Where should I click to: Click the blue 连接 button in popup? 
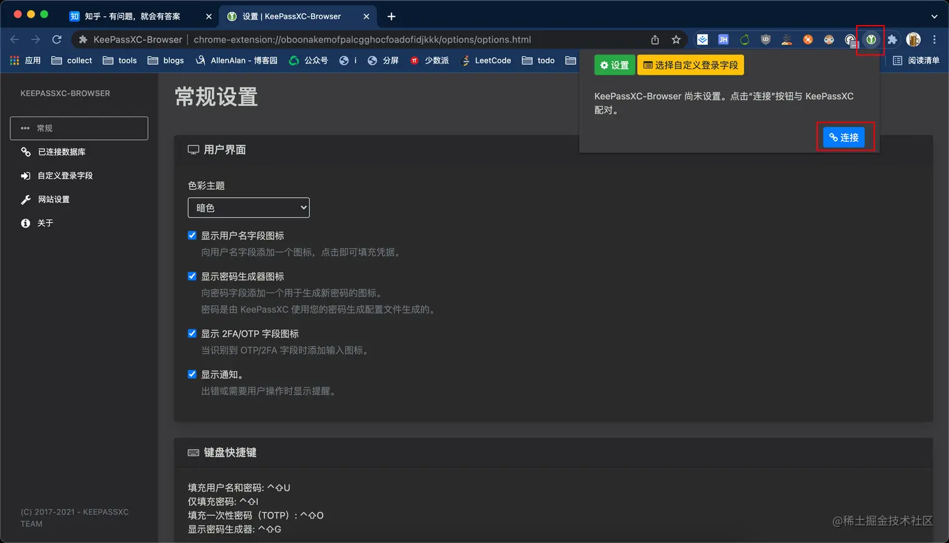(x=844, y=137)
